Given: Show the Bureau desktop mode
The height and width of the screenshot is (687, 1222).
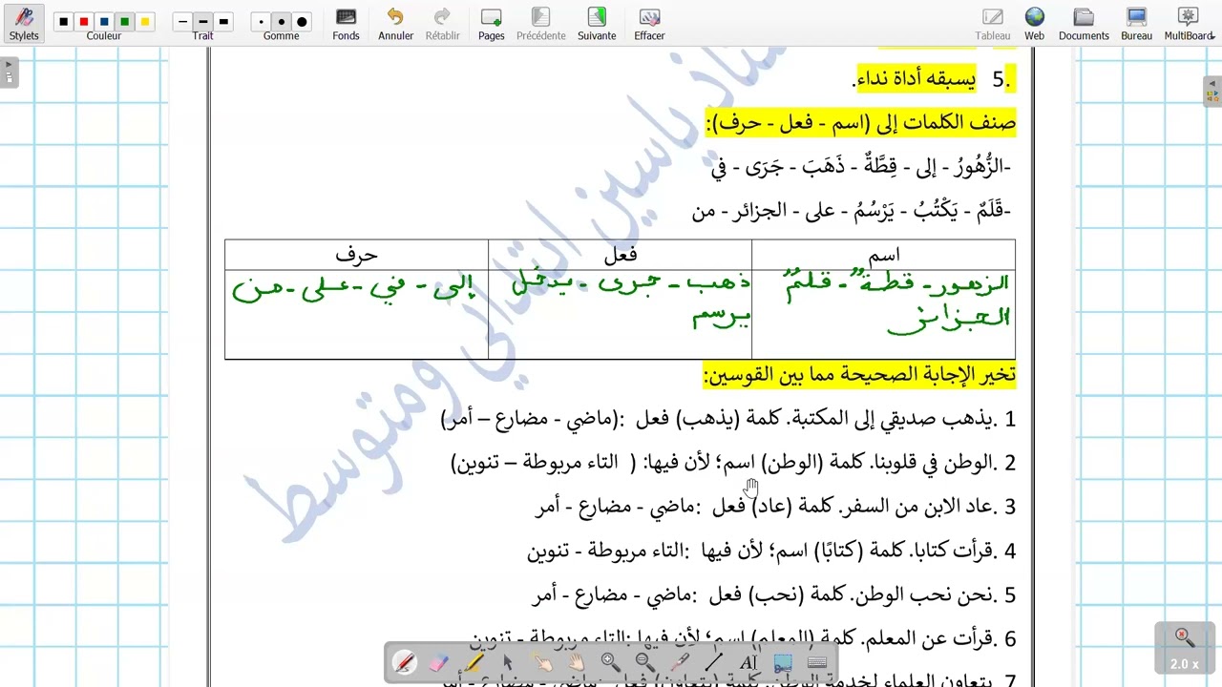Looking at the screenshot, I should 1136,24.
